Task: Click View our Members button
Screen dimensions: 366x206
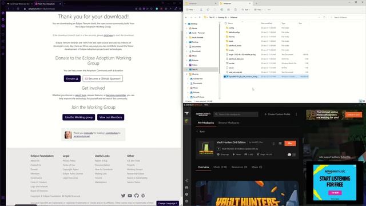Action: 110,117
